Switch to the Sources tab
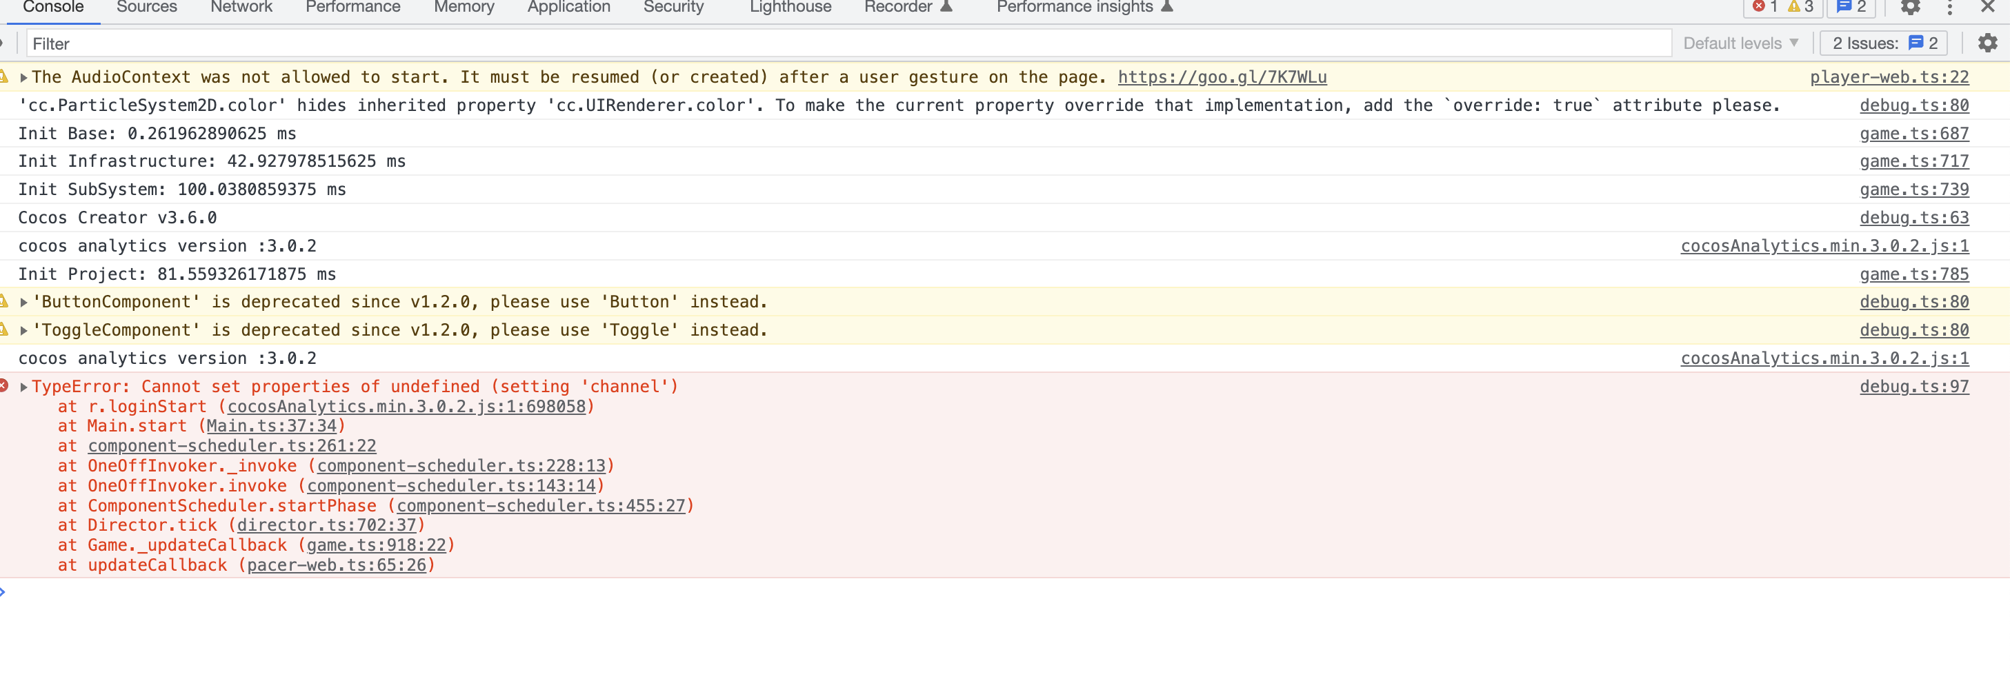 tap(147, 8)
